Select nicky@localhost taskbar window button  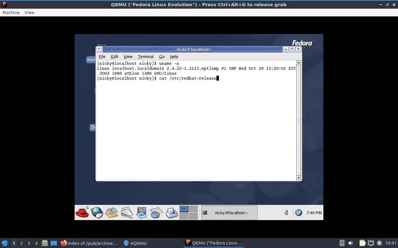click(x=229, y=213)
